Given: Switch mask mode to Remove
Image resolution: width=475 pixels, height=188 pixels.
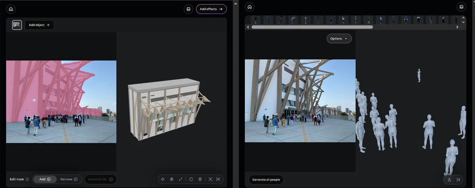Looking at the screenshot, I should (69, 179).
